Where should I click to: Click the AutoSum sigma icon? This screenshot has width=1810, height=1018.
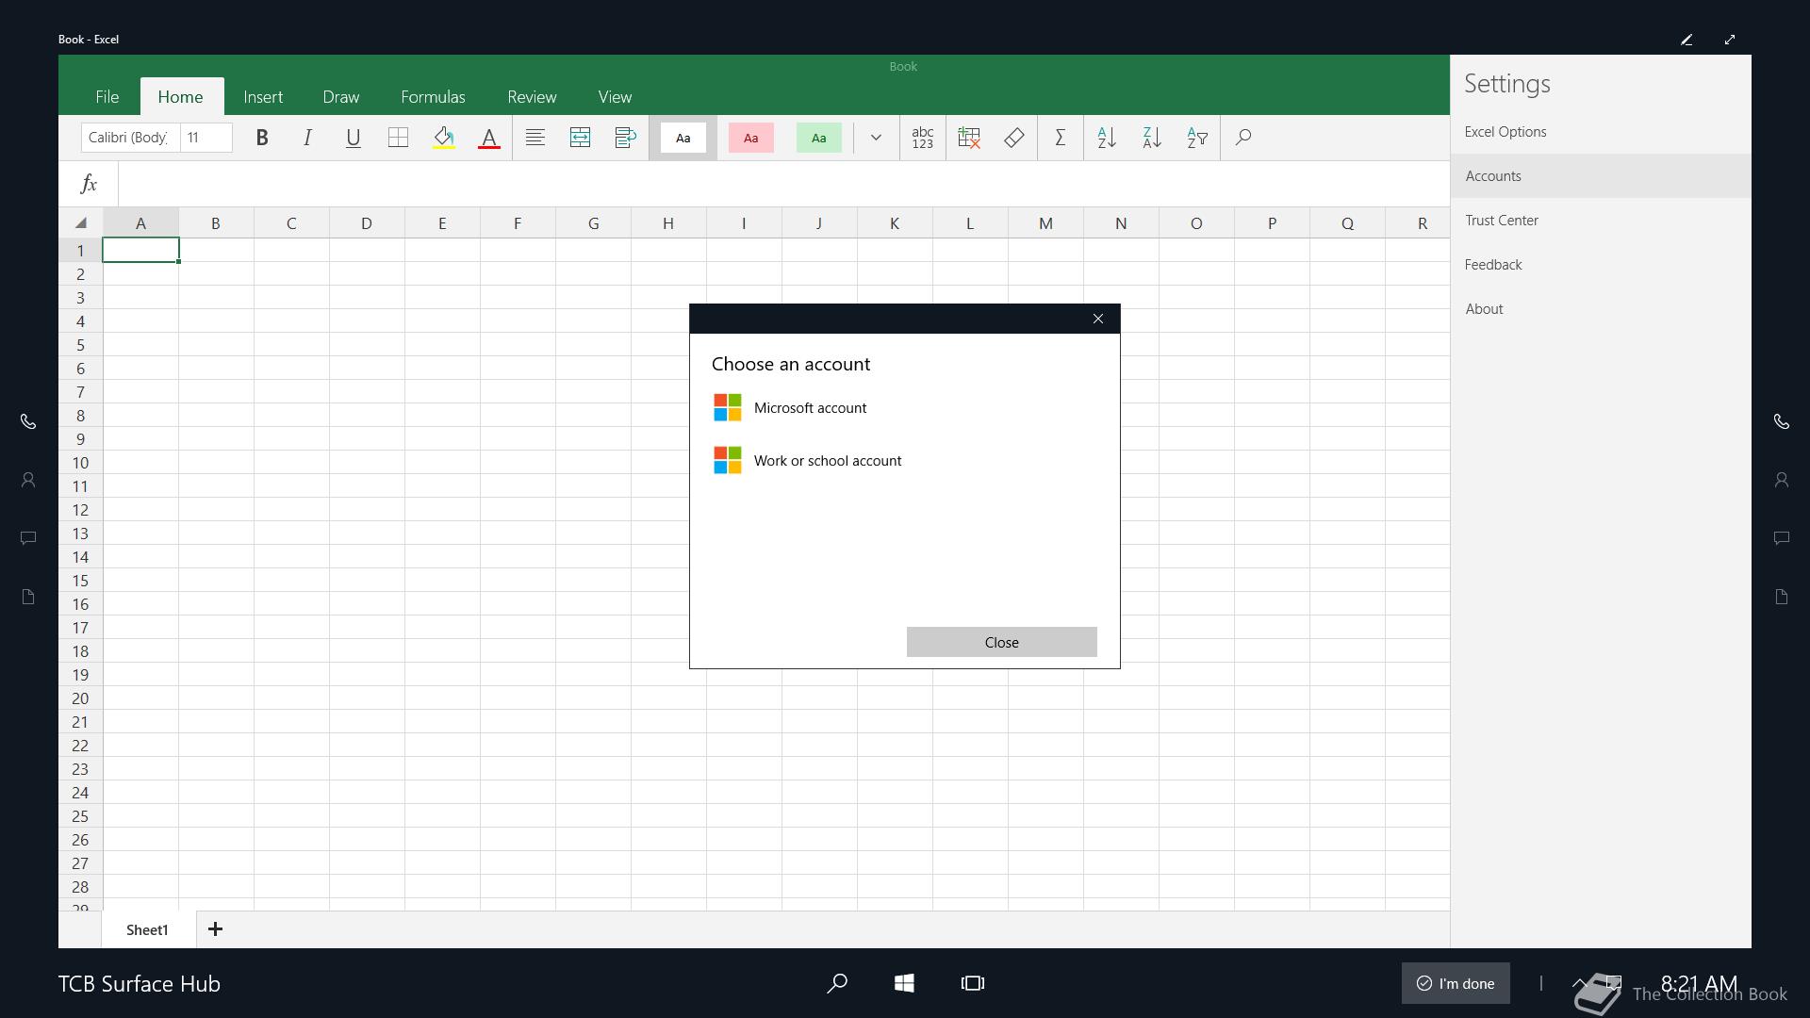coord(1060,138)
